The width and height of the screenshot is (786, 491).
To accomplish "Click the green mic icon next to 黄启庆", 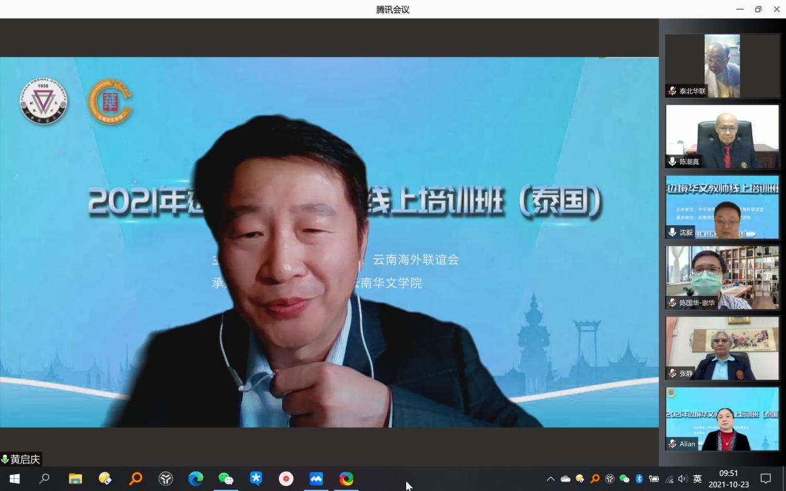I will (5, 460).
